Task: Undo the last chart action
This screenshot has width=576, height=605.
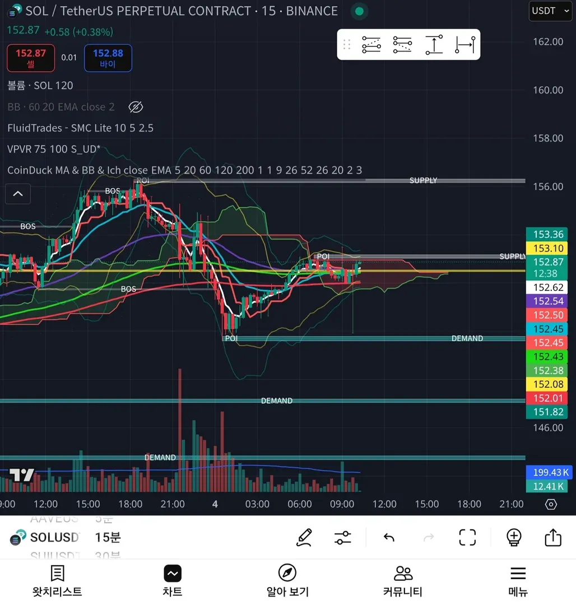Action: coord(389,537)
